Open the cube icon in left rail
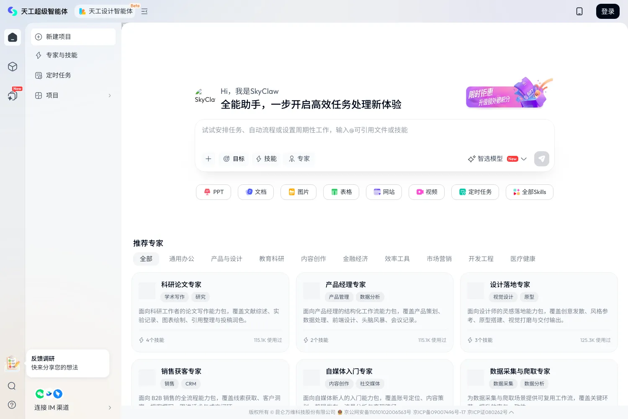The height and width of the screenshot is (419, 628). 13,67
